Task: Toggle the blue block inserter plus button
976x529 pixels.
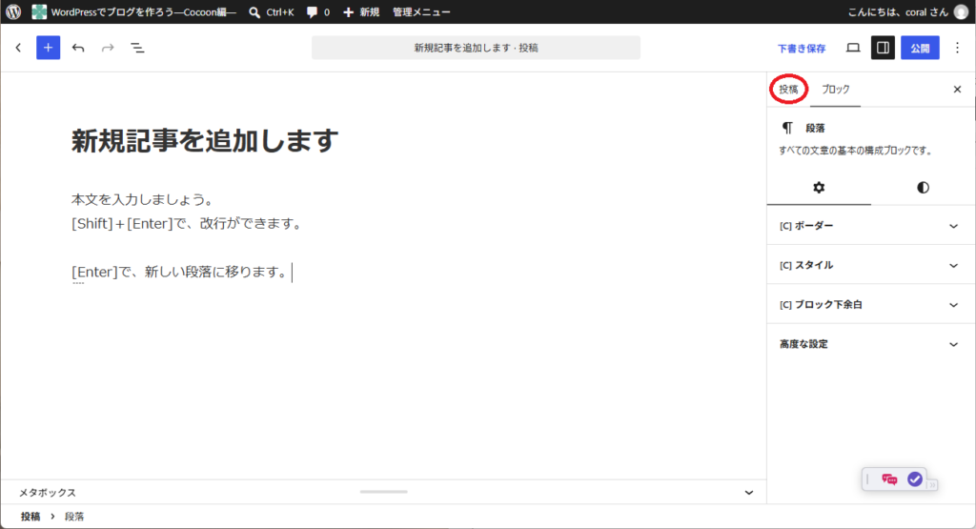Action: (x=48, y=48)
